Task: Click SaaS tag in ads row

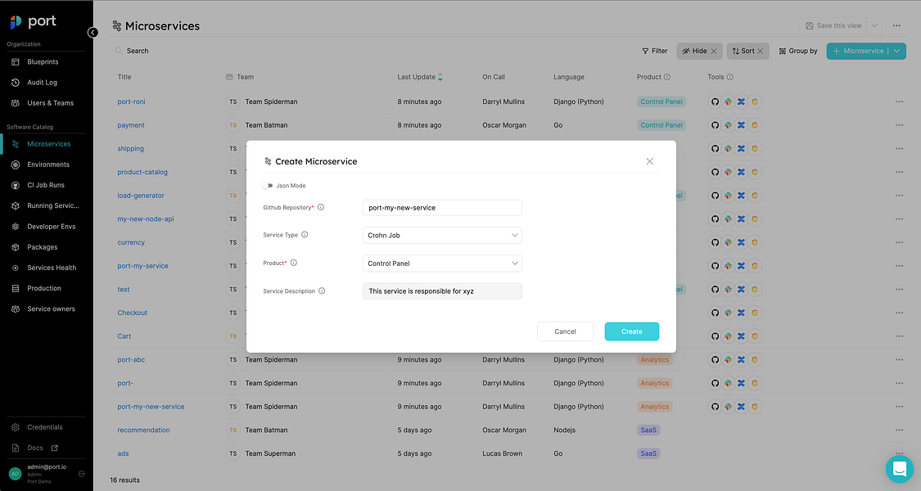Action: click(x=648, y=454)
